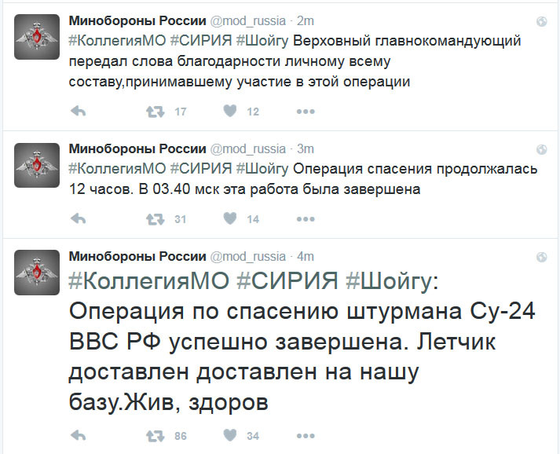Open the 2m timestamp of first tweet
The width and height of the screenshot is (560, 454).
click(x=306, y=21)
